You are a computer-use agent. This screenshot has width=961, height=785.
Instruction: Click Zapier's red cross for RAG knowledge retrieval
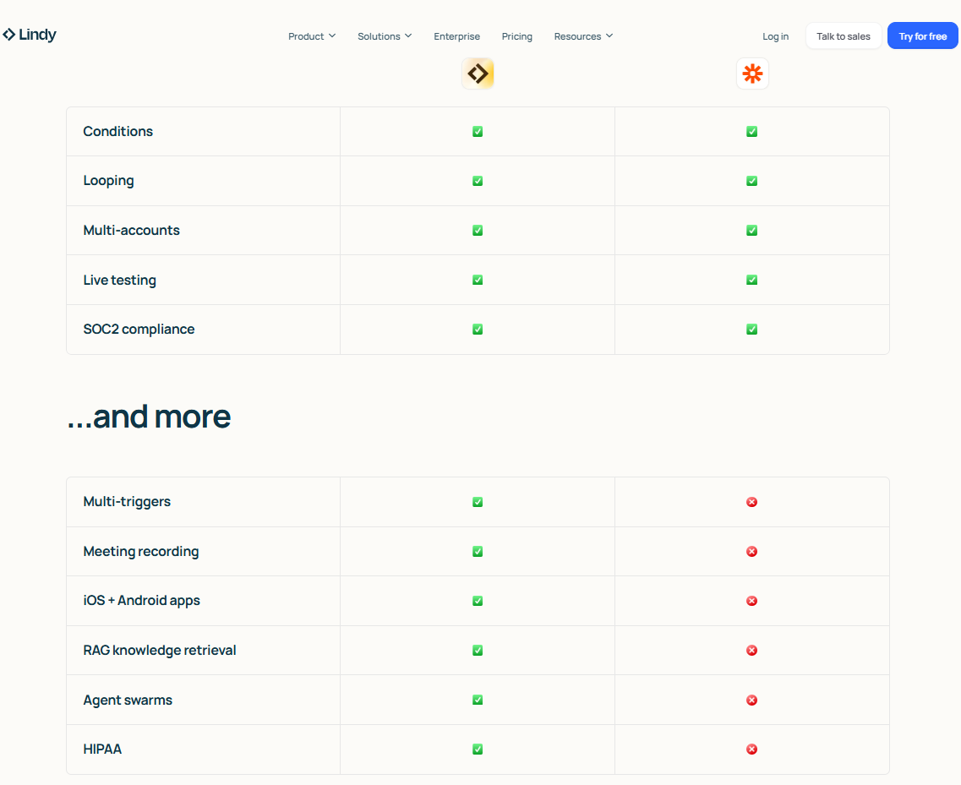tap(752, 650)
